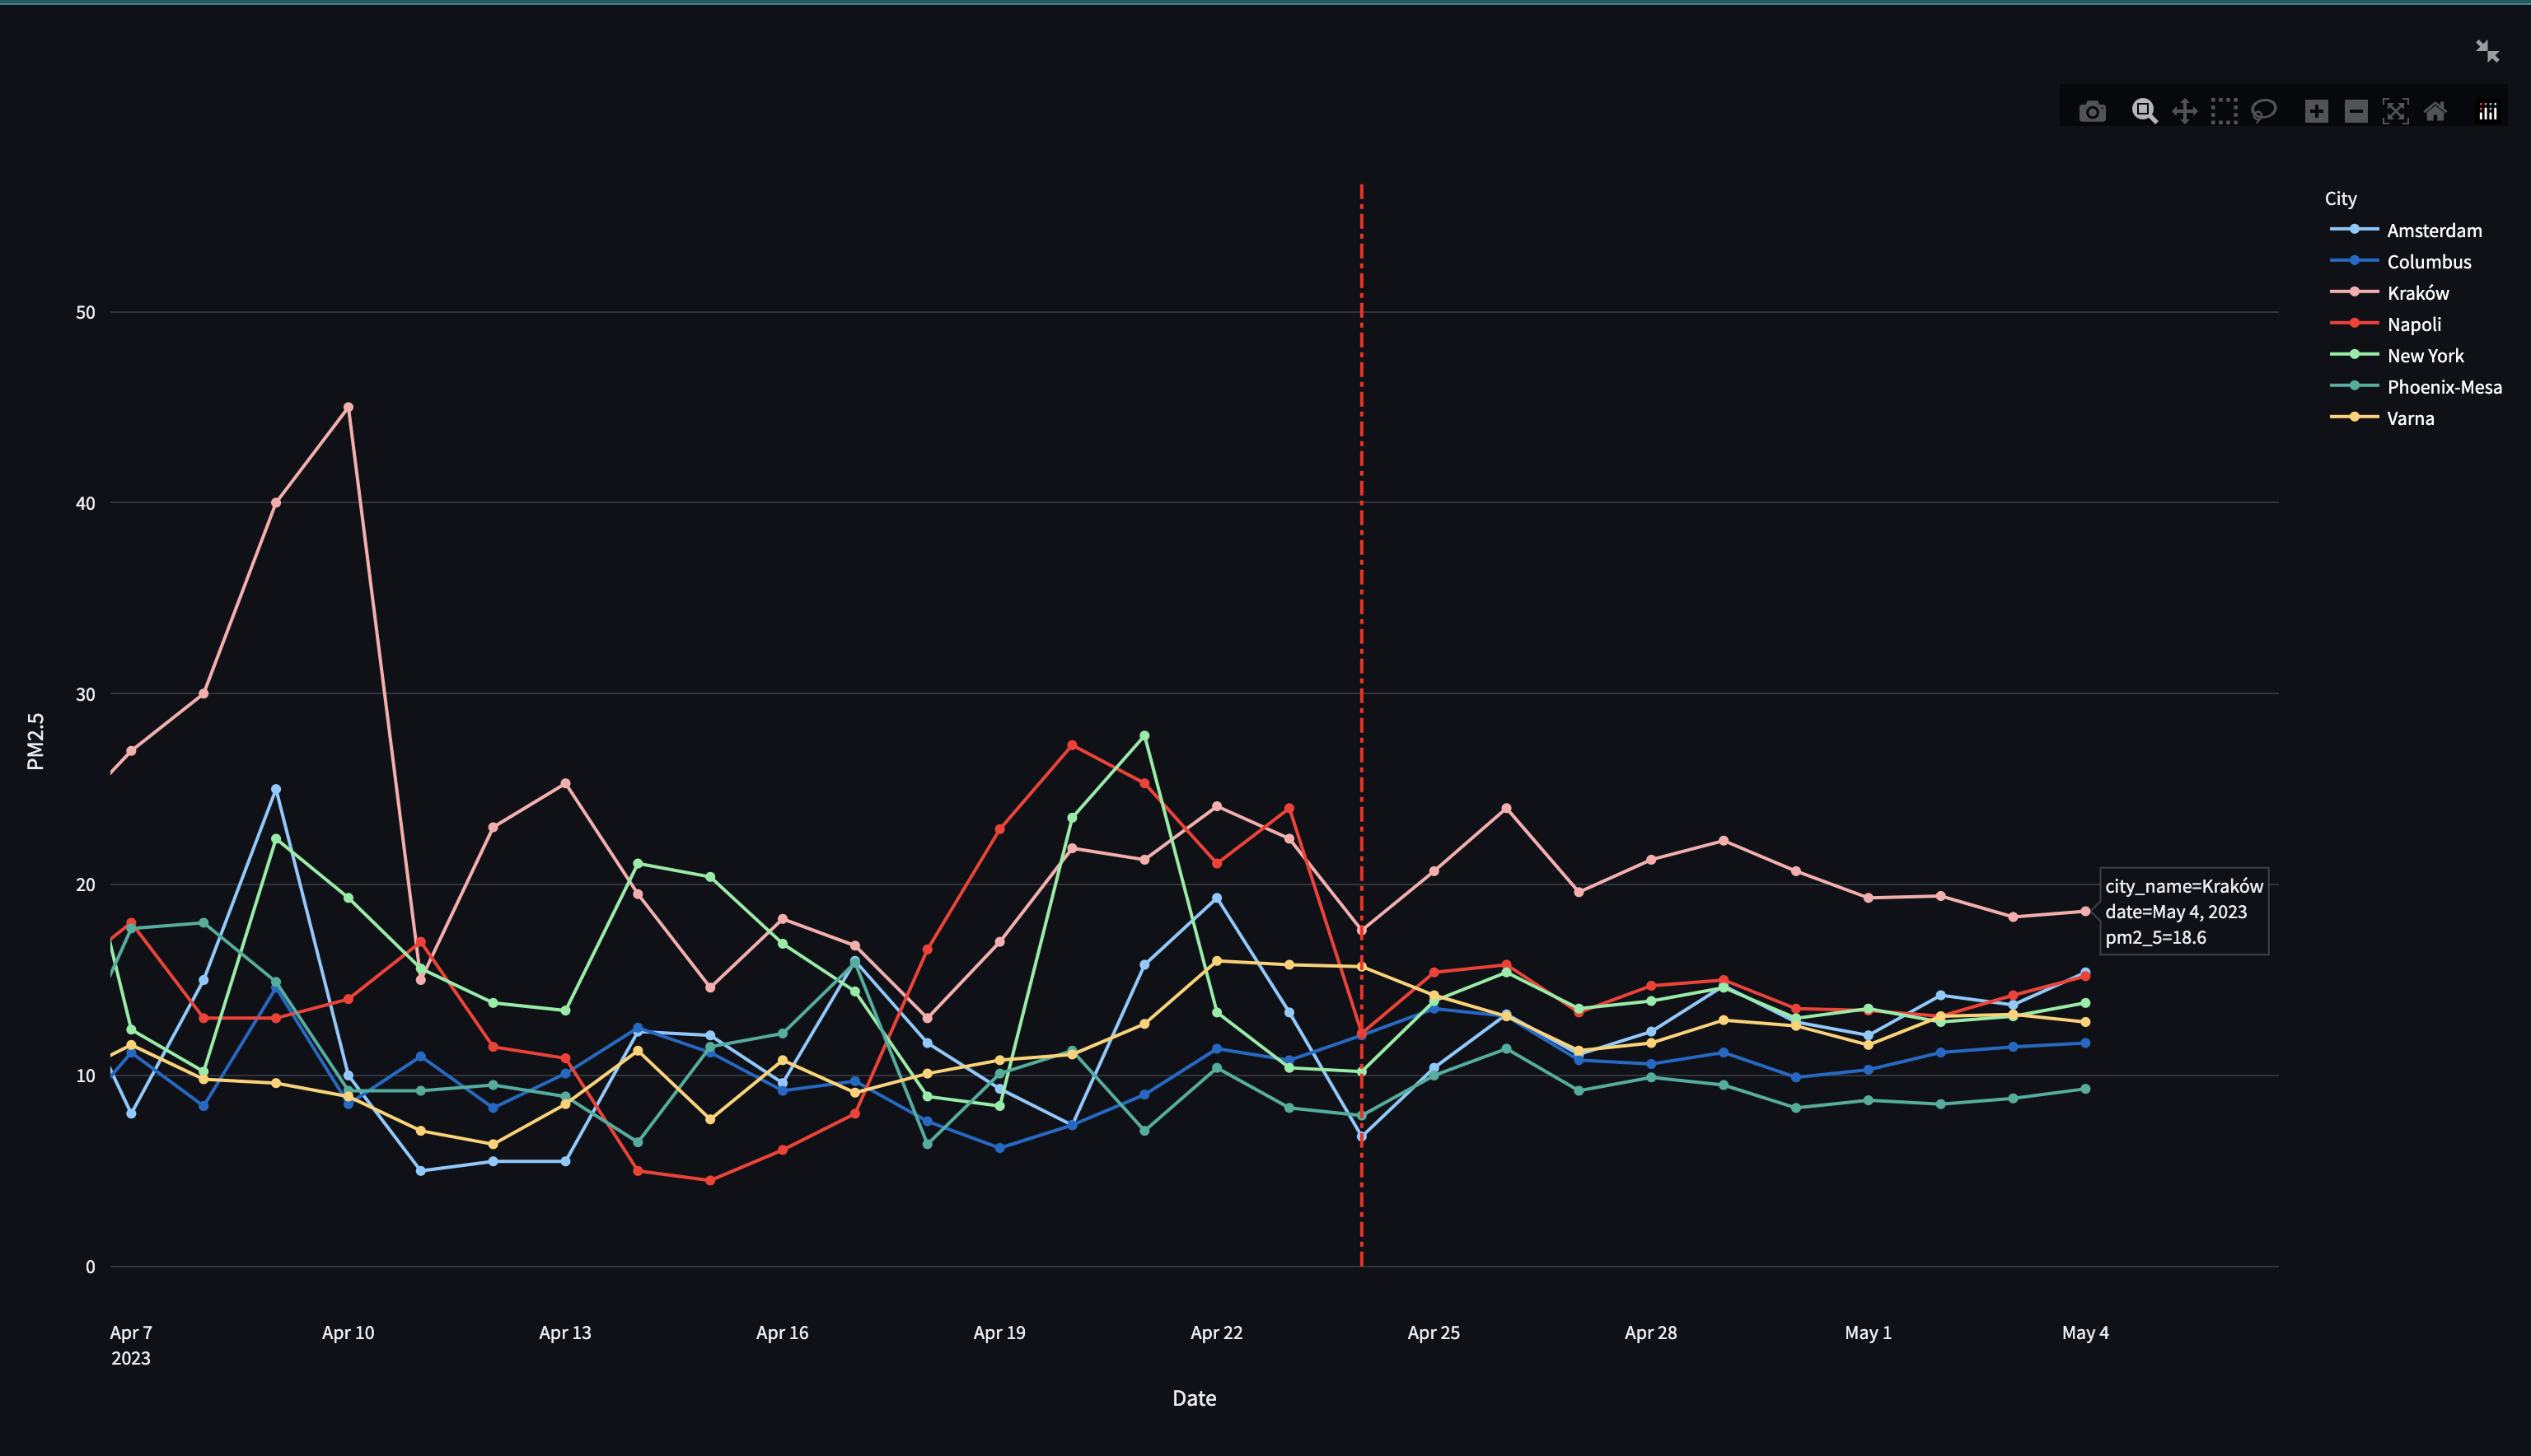The height and width of the screenshot is (1456, 2531).
Task: Click Amsterdam peak point at Apr 9
Action: [276, 790]
